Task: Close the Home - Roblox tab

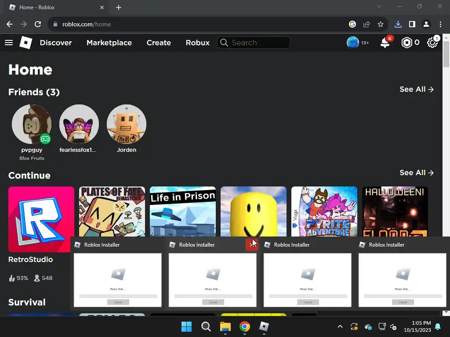Action: (102, 7)
